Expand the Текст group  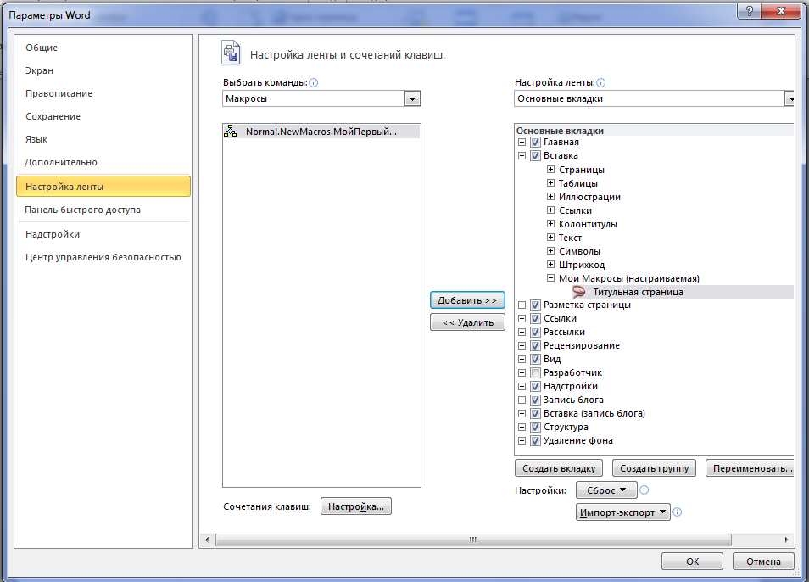550,238
